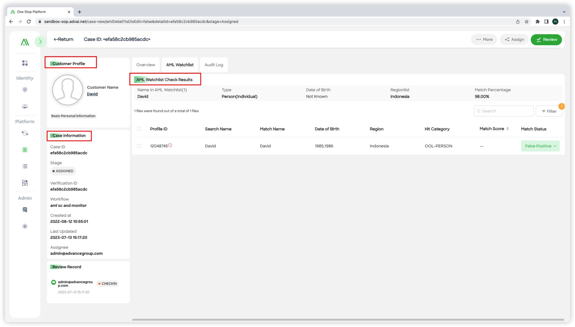Open the browser three-dot menu

click(564, 21)
